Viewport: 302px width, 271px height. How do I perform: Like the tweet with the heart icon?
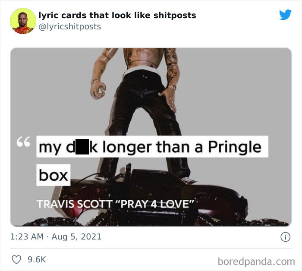(x=16, y=259)
